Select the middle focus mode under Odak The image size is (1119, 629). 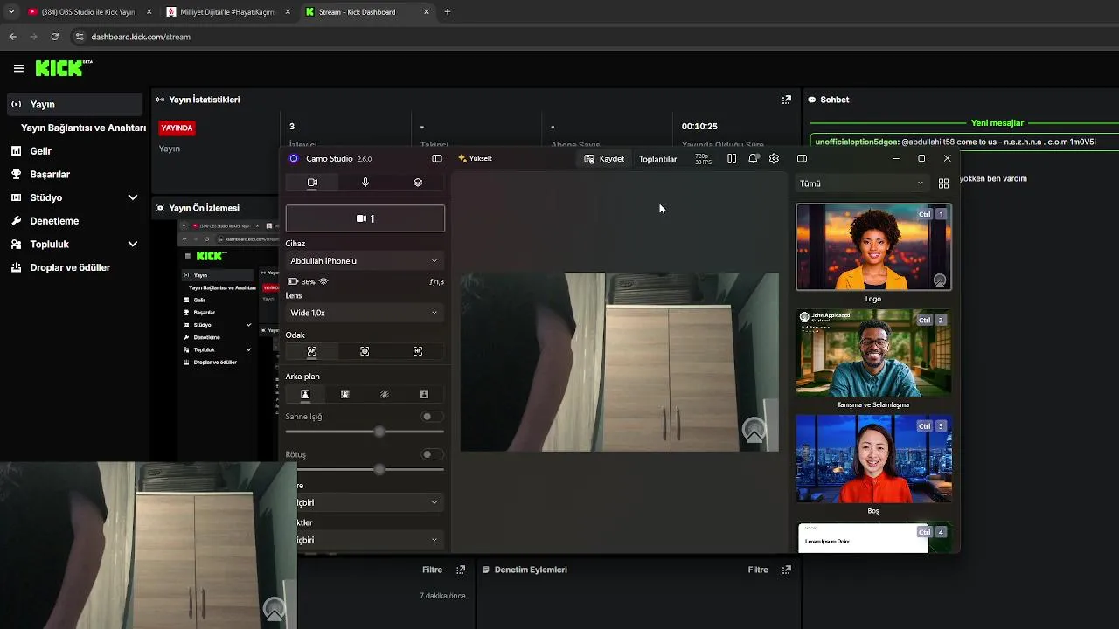click(x=365, y=351)
